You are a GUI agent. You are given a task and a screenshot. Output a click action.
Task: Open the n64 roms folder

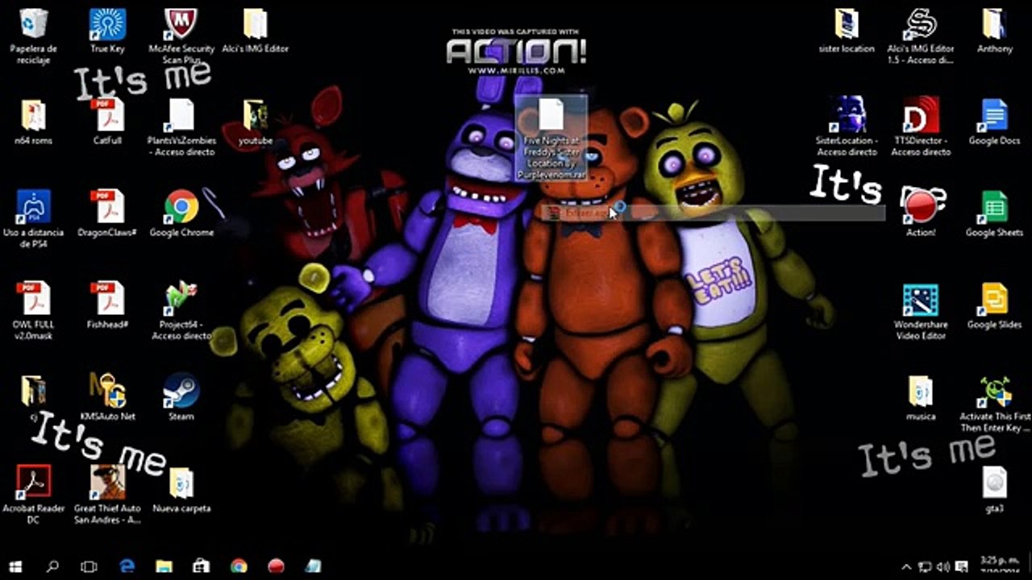[x=33, y=122]
